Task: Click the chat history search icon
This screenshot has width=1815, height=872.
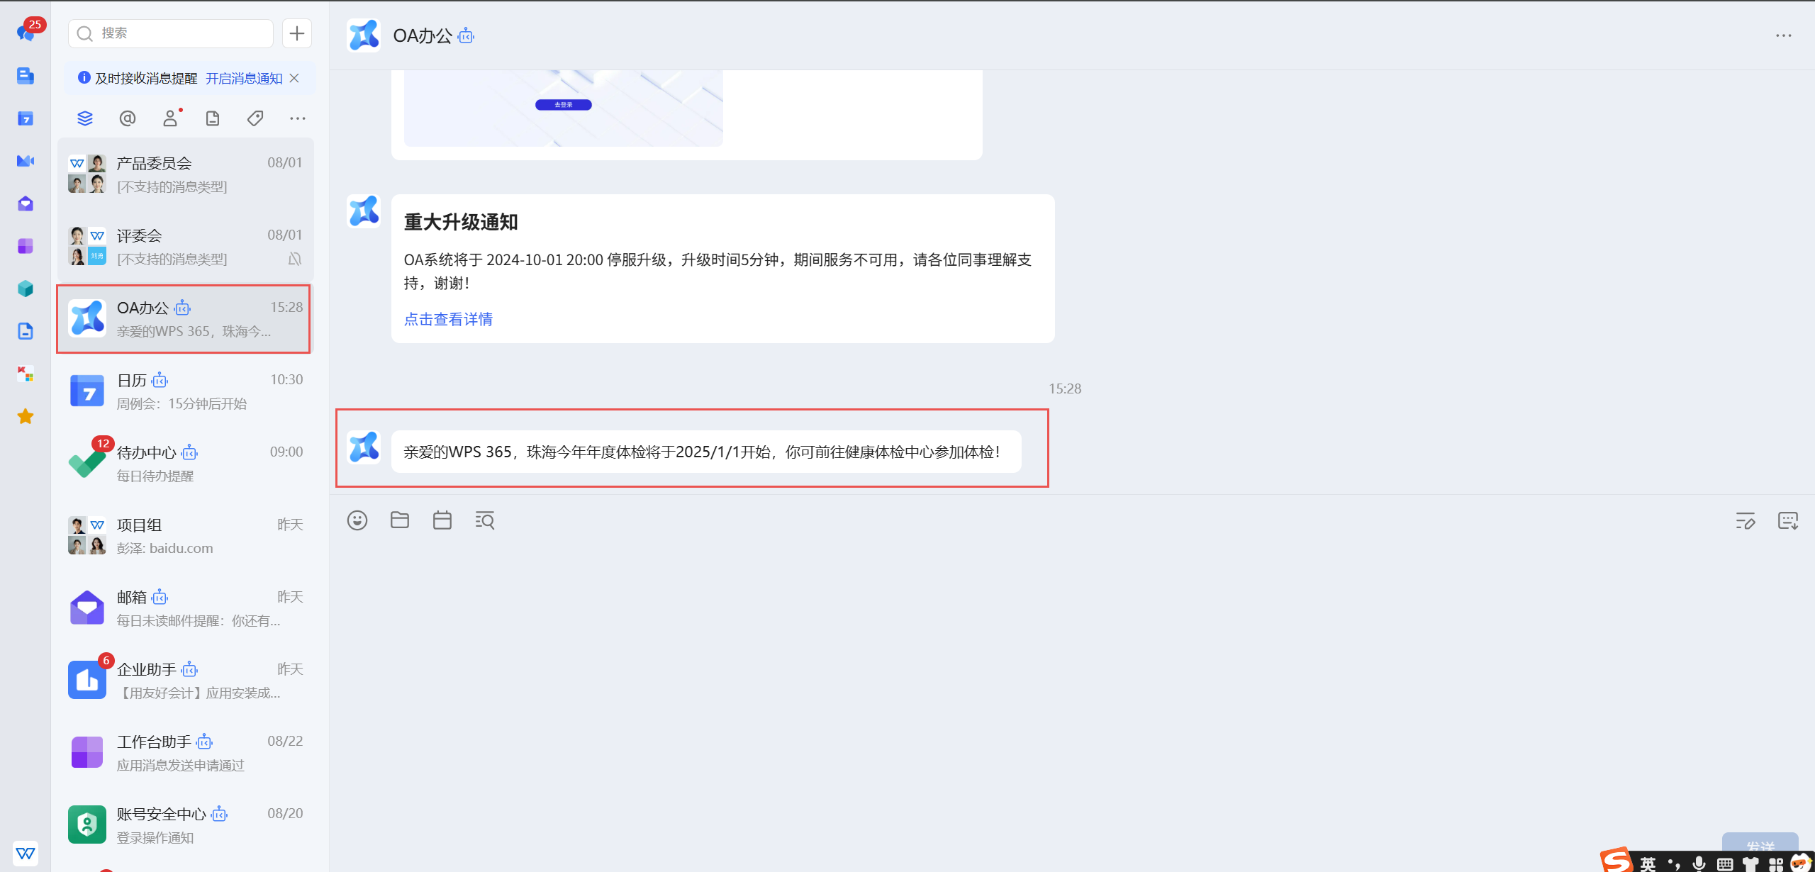Action: (x=484, y=520)
